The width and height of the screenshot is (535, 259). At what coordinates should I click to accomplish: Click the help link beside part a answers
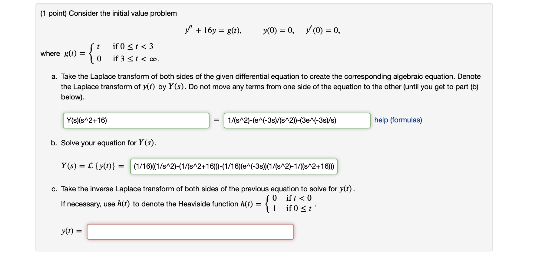tap(398, 120)
